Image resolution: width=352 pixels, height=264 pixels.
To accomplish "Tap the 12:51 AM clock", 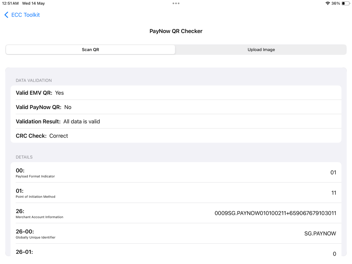I will tap(10, 4).
